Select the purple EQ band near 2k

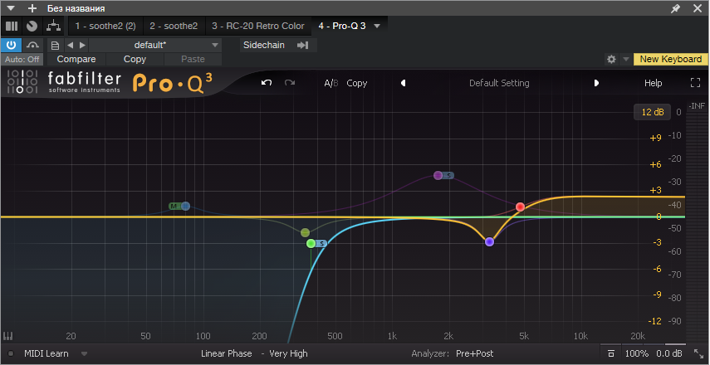click(438, 175)
